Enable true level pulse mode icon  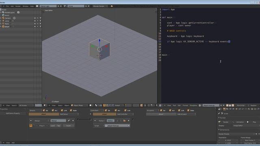click(31, 126)
